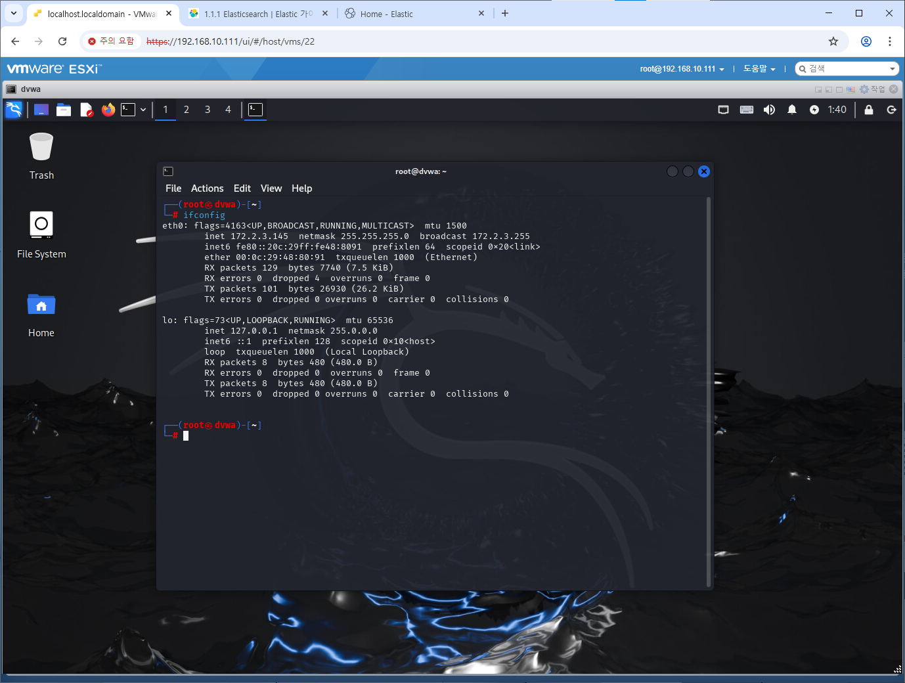The width and height of the screenshot is (905, 683).
Task: Open the 작업 actions gear button
Action: pyautogui.click(x=873, y=89)
